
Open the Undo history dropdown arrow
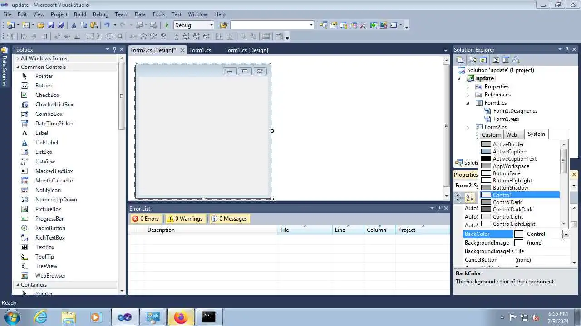pyautogui.click(x=115, y=25)
